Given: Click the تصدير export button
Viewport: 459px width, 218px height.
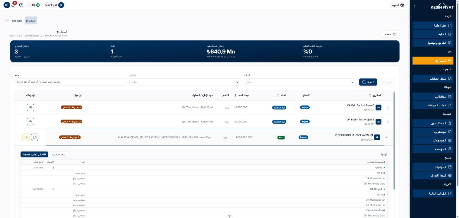Looking at the screenshot, I should (x=391, y=34).
